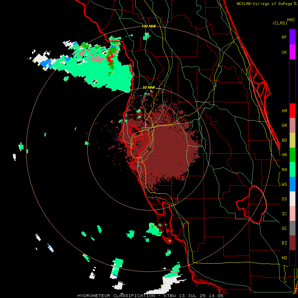Screen dimensions: 298x298
Task: Click the UK magenta legend swatch
Action: coord(292,52)
